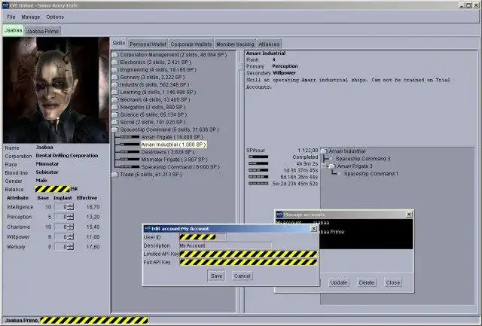Open the File menu

pyautogui.click(x=11, y=17)
